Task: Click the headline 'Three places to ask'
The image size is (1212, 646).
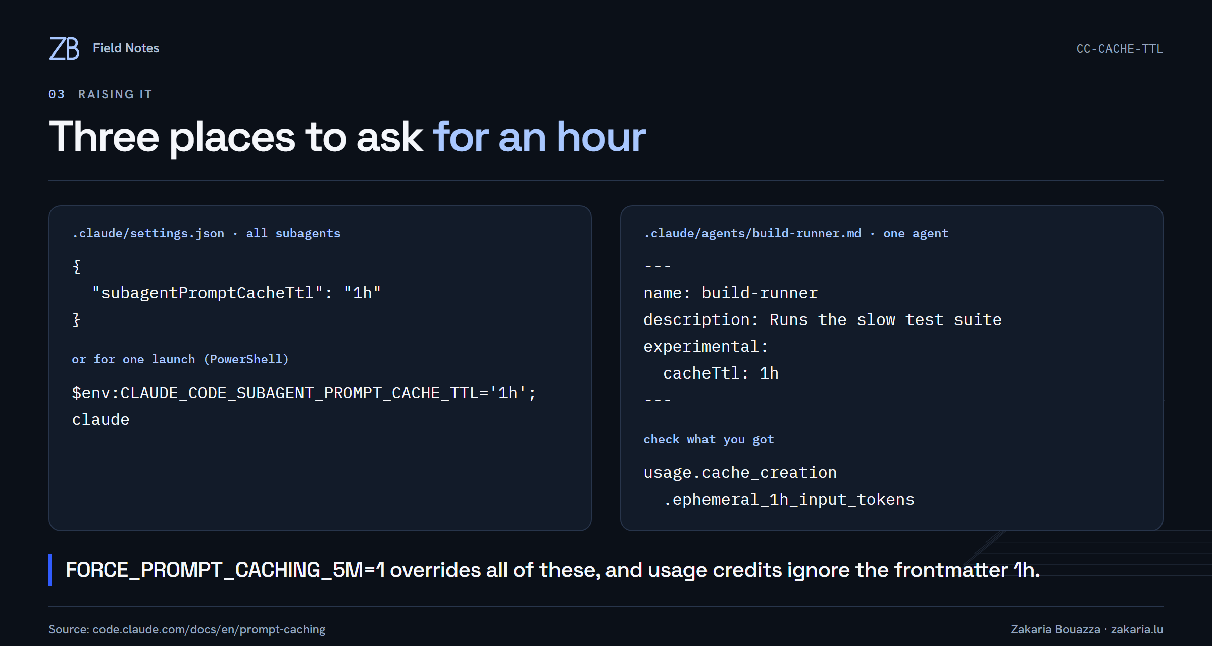Action: click(x=235, y=137)
